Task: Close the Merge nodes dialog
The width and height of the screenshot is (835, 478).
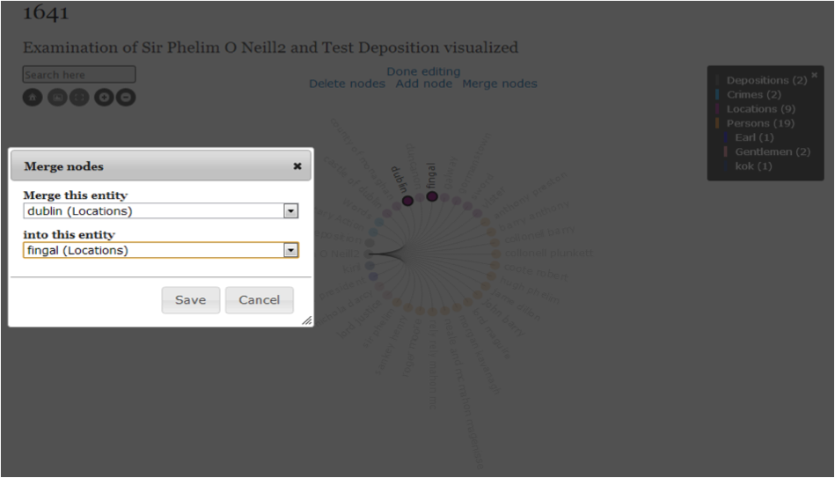Action: pyautogui.click(x=297, y=165)
